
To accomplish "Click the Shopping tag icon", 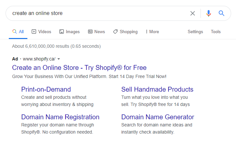I will [115, 32].
